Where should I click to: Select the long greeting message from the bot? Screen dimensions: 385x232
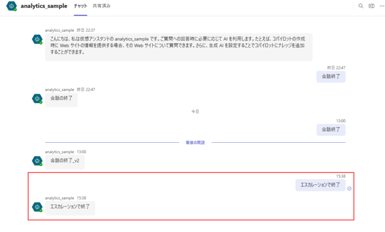178,47
